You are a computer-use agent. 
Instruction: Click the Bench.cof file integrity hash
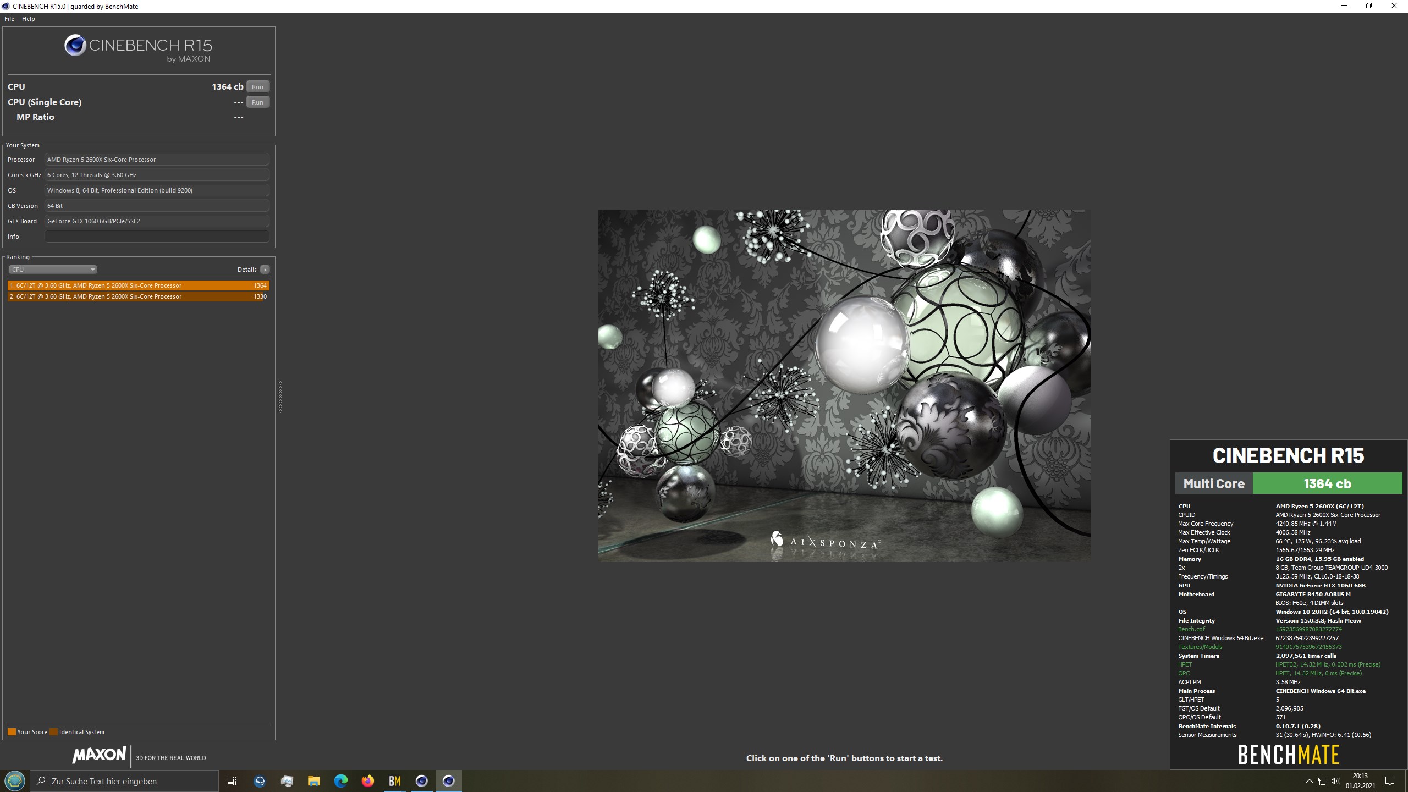1308,629
